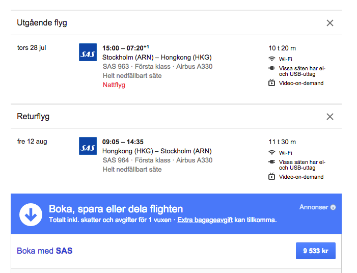The height and width of the screenshot is (273, 357).
Task: Click the red Nattflyg label
Action: click(x=114, y=85)
